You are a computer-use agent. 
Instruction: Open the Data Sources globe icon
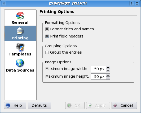pyautogui.click(x=20, y=63)
